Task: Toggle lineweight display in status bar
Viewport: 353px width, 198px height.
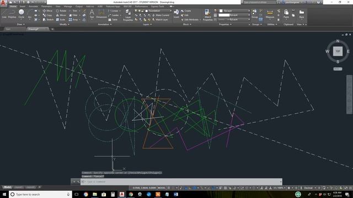Action: [x=221, y=188]
